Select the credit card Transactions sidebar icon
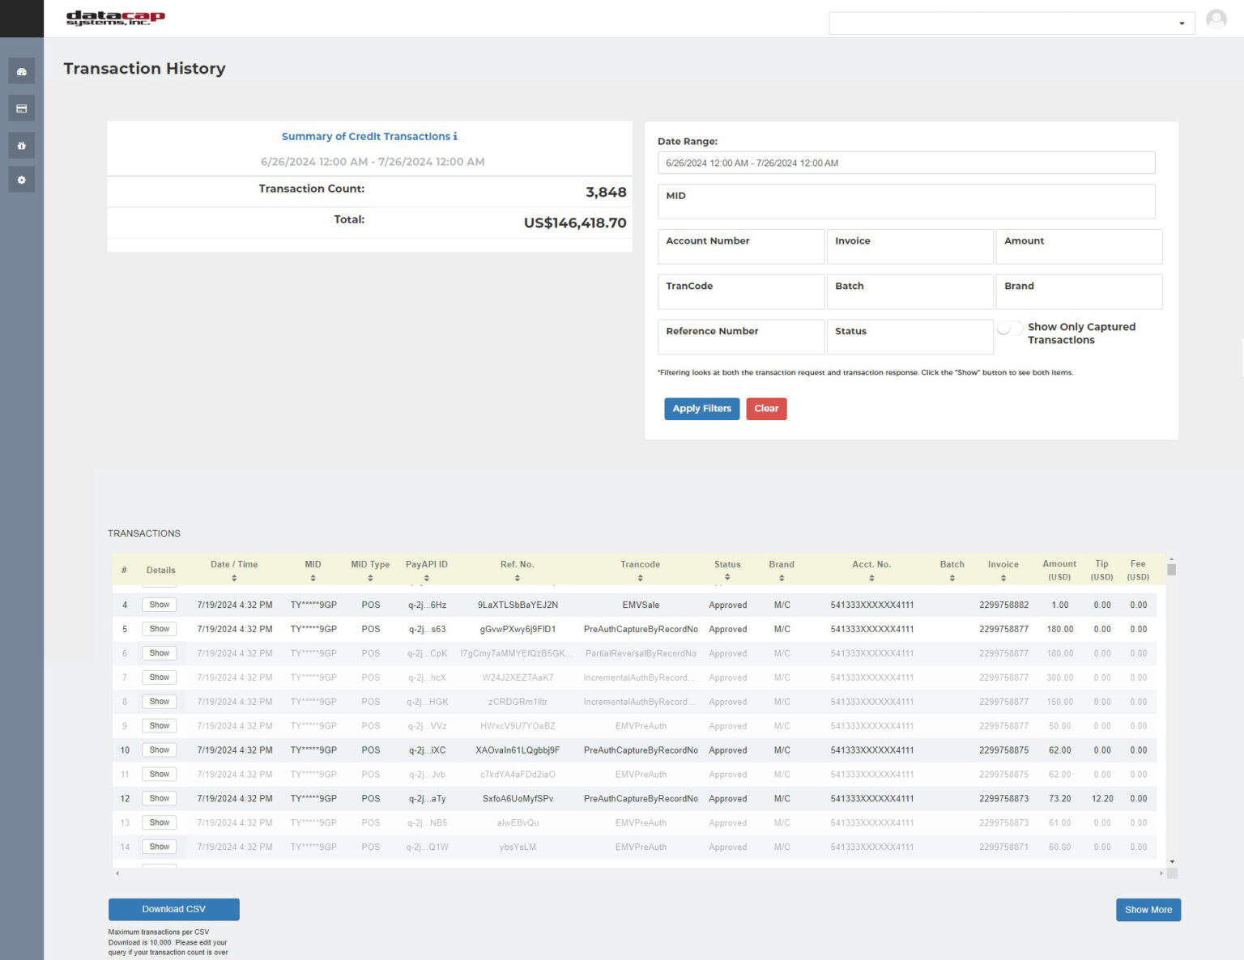This screenshot has height=960, width=1244. click(x=22, y=108)
